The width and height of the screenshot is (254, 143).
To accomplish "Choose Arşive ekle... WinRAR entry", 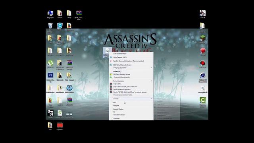I will point(131,84).
